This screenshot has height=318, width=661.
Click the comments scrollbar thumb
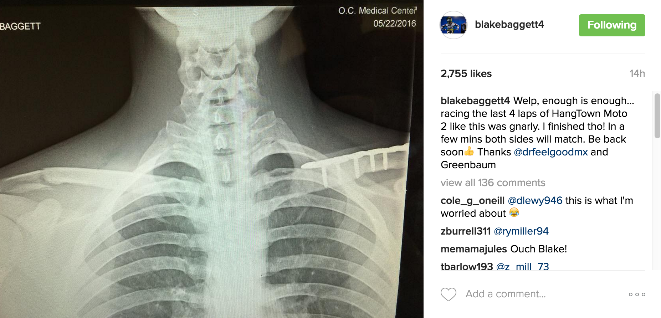657,116
